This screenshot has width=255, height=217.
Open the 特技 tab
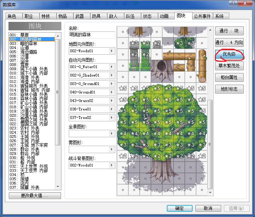pyautogui.click(x=48, y=16)
